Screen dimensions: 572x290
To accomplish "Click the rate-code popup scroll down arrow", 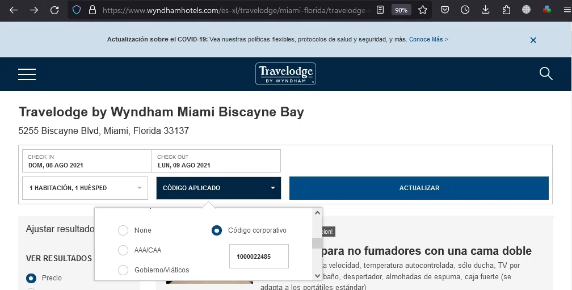I will coord(317,276).
